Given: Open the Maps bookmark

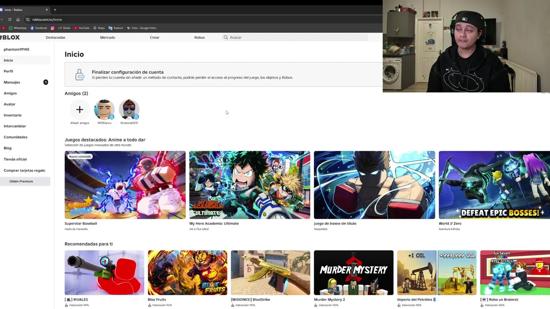Looking at the screenshot, I should [99, 28].
